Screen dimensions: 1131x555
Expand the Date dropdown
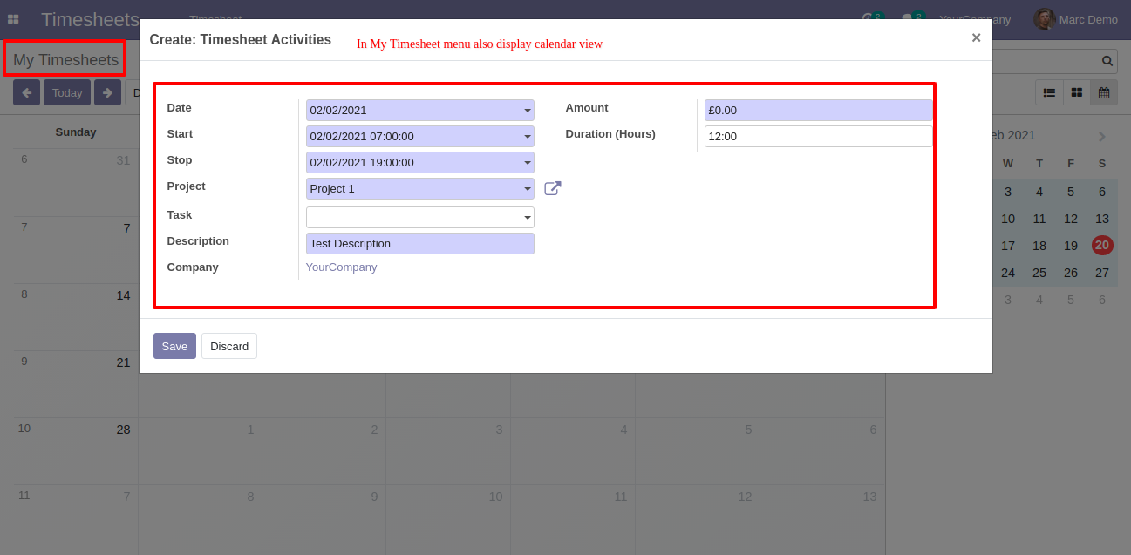[528, 111]
